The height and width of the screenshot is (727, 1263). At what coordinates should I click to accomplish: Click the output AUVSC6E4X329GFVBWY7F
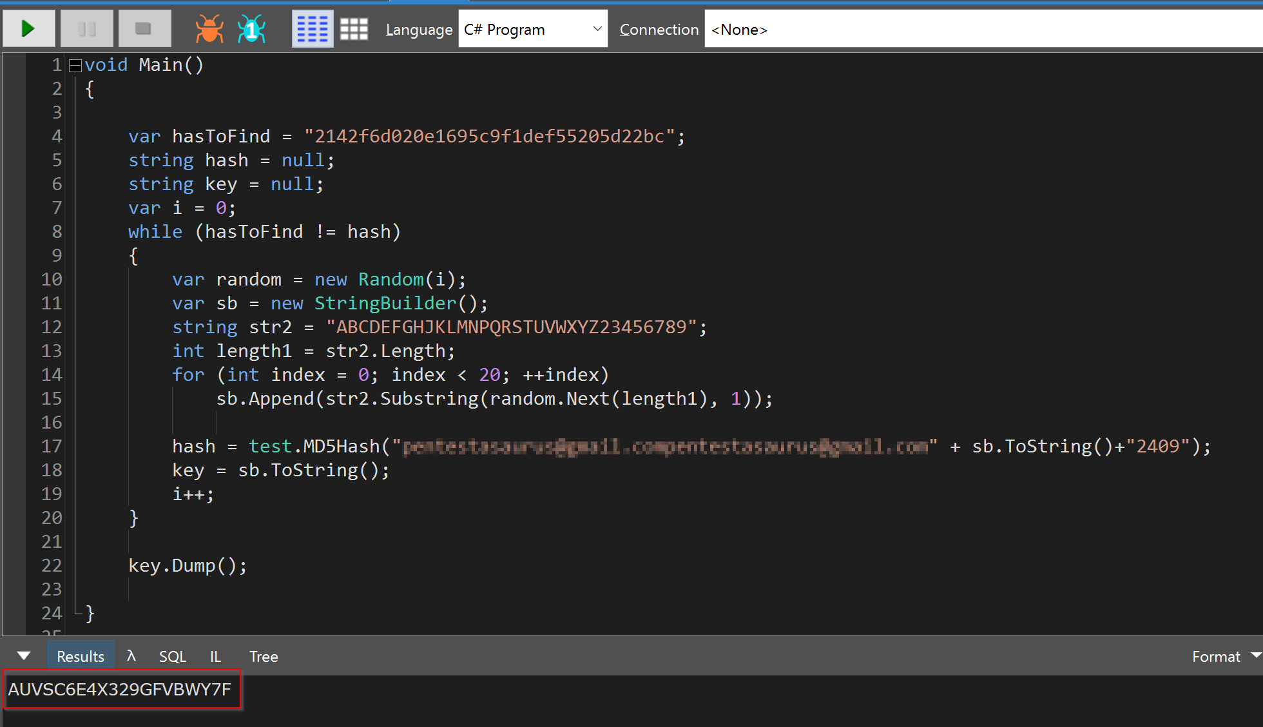point(120,689)
